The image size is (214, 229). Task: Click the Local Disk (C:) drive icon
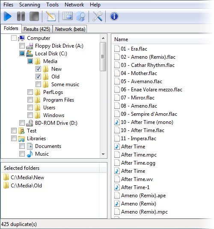click(x=30, y=54)
